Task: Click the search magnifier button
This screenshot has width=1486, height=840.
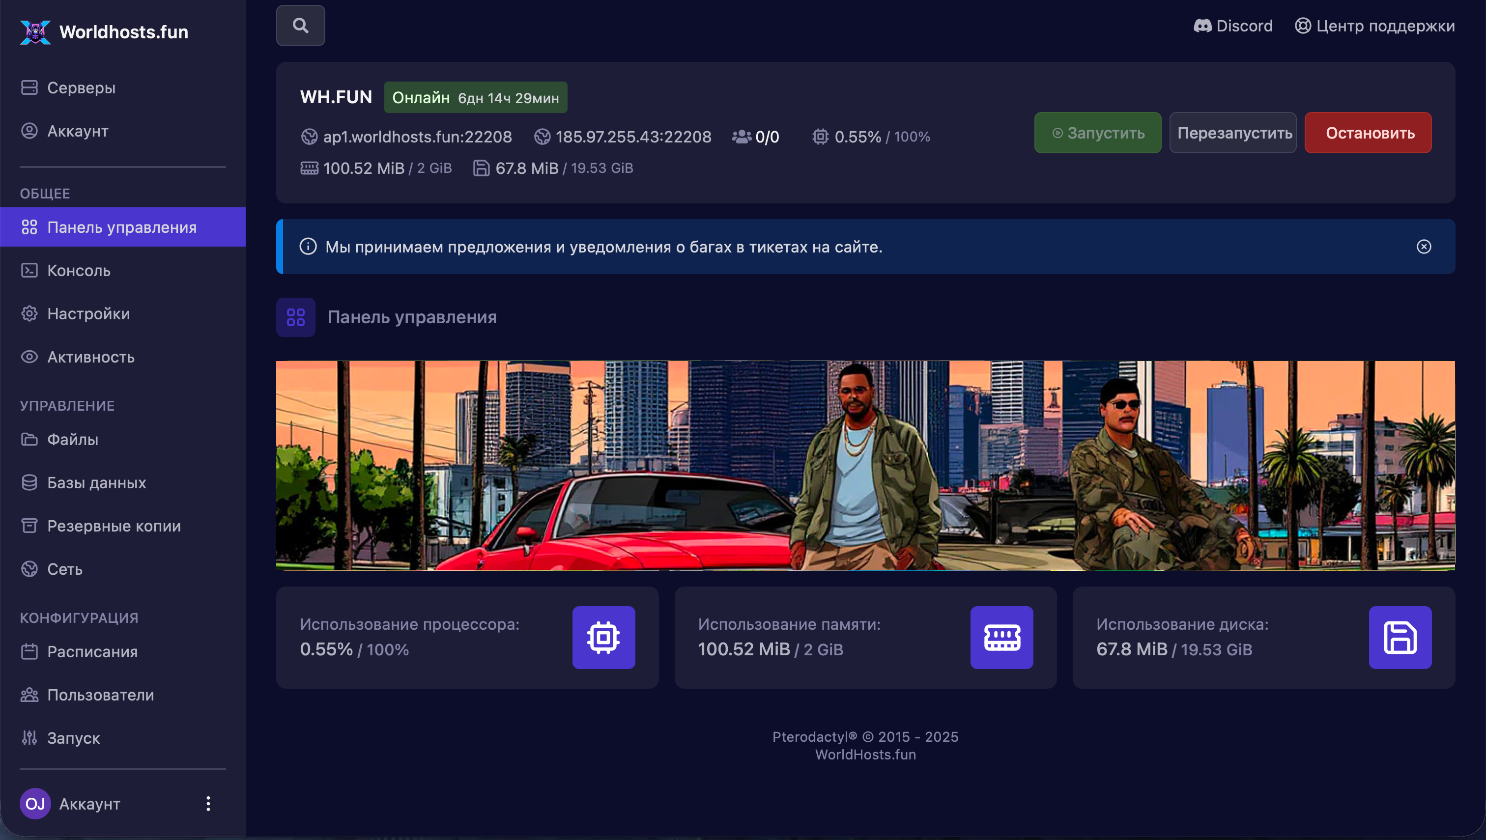Action: click(x=300, y=26)
